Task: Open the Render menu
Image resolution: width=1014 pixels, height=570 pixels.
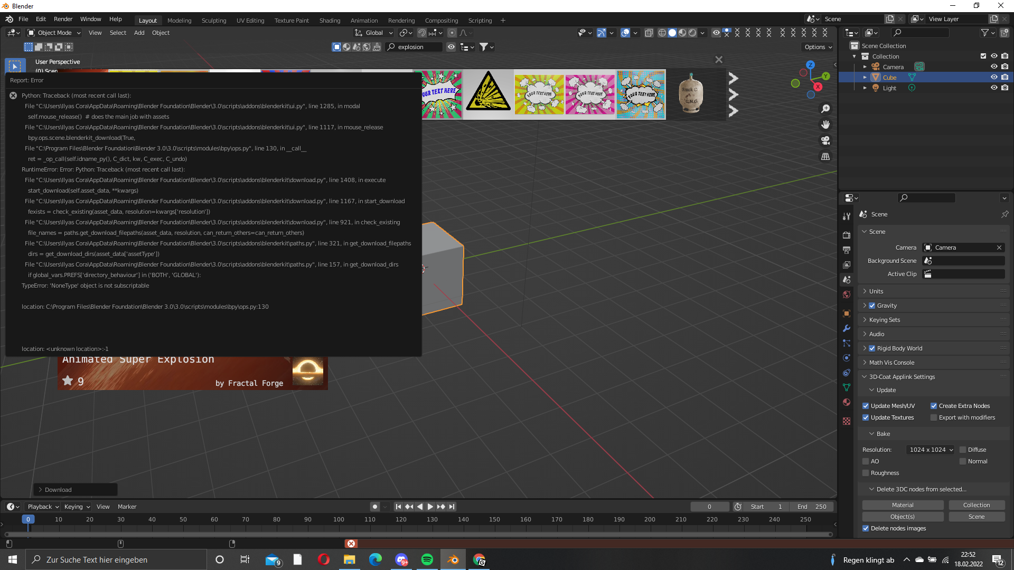Action: pyautogui.click(x=63, y=19)
